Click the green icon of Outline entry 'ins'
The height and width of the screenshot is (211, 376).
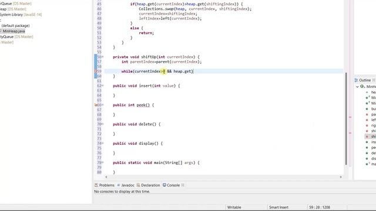tap(367, 142)
